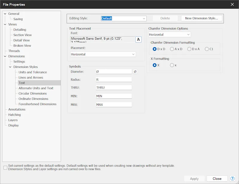Open the text Placement dropdown
The image size is (239, 184).
click(x=103, y=54)
